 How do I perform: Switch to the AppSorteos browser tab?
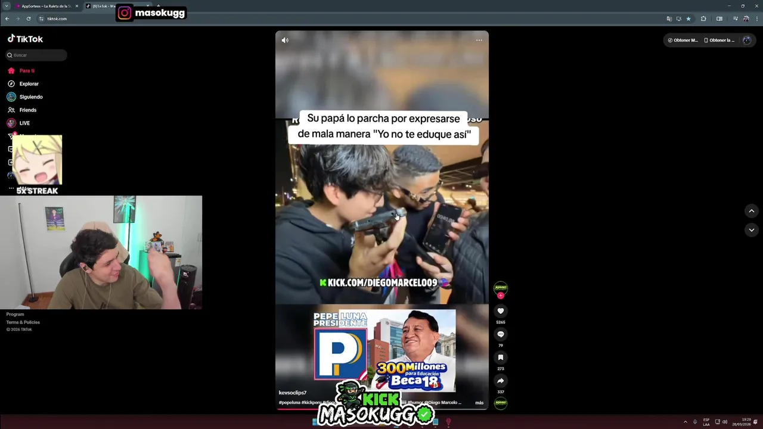(x=46, y=6)
